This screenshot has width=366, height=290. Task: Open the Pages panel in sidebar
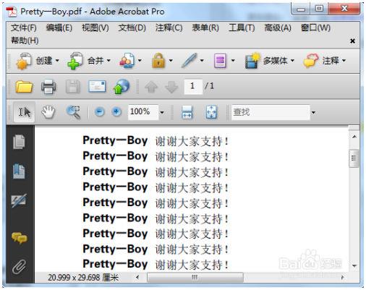point(19,142)
